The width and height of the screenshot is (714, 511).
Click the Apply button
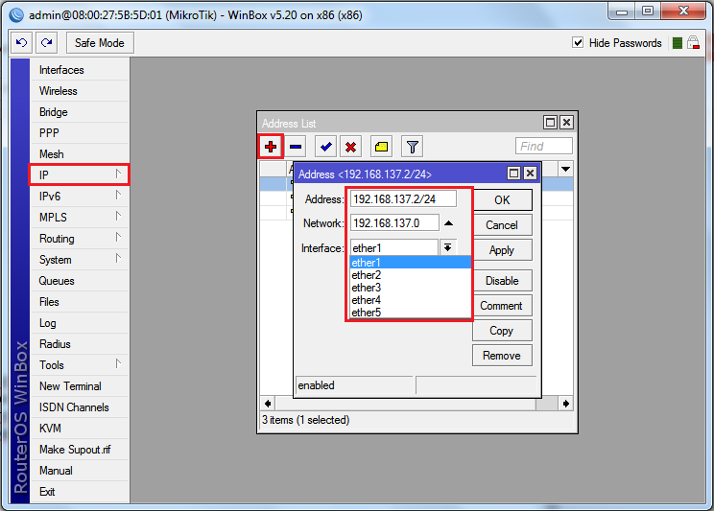point(502,250)
